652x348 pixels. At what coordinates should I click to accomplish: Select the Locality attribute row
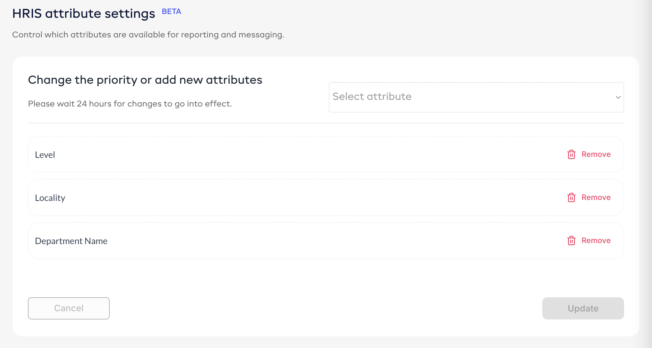[285, 197]
